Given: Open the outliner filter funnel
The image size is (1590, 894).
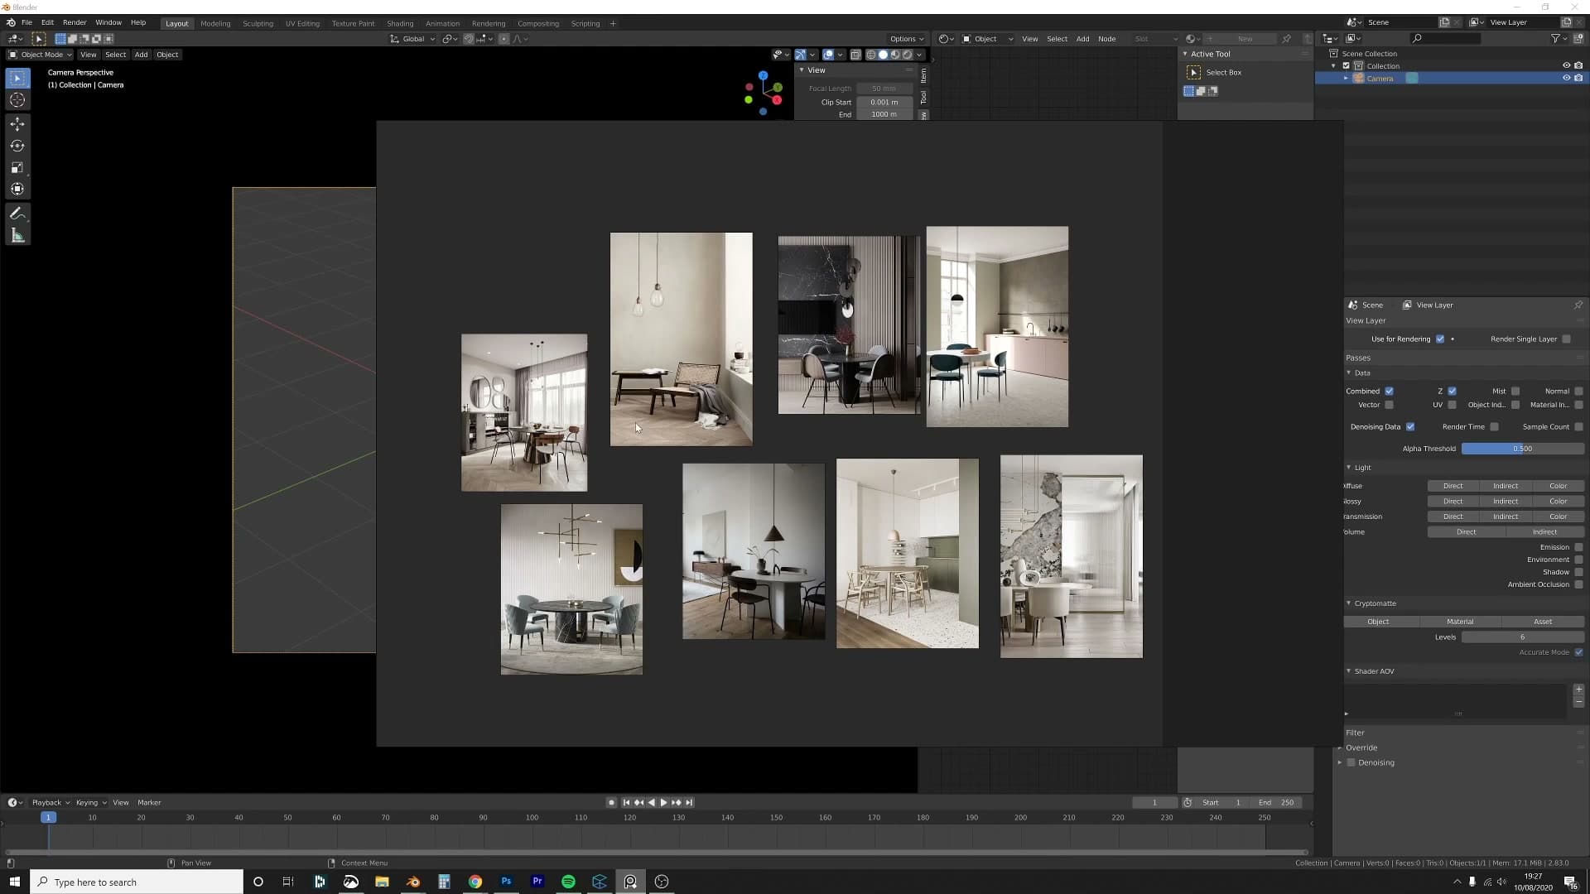Looking at the screenshot, I should point(1555,38).
